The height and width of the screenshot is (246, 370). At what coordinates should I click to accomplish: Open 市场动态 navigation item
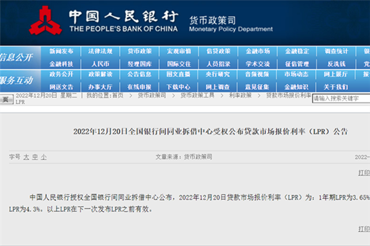[297, 74]
